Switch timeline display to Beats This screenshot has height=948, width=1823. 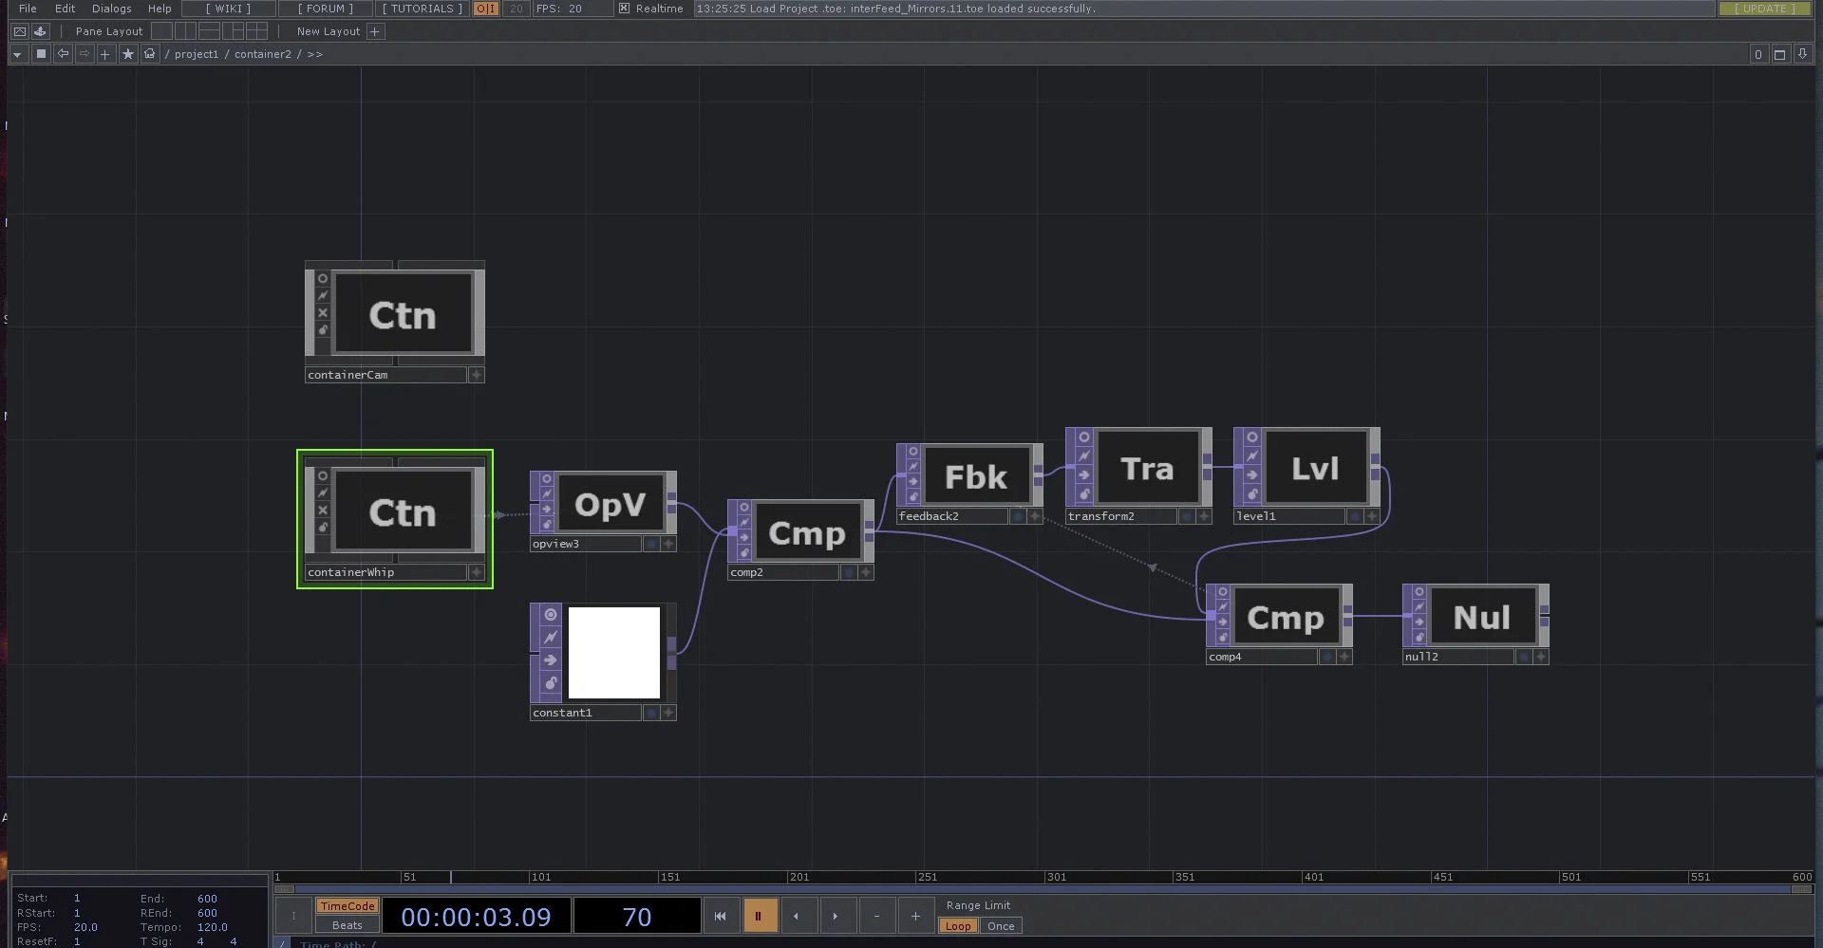pyautogui.click(x=348, y=925)
